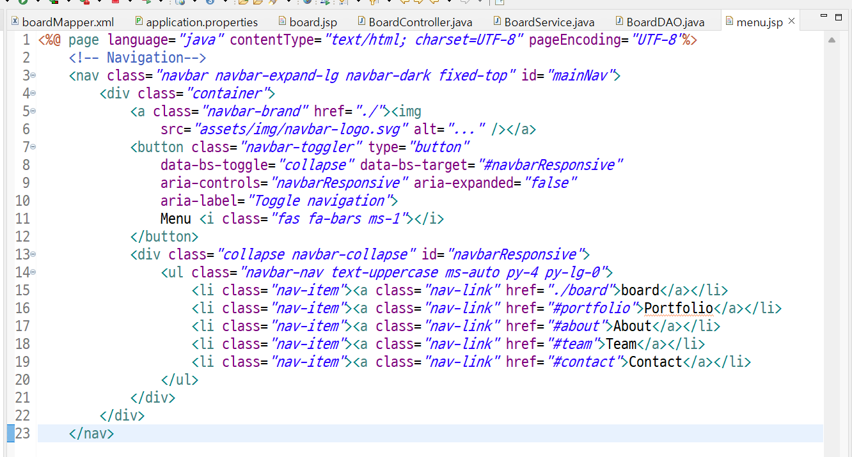This screenshot has width=852, height=457.
Task: Click line number 12 in the gutter
Action: (x=22, y=236)
